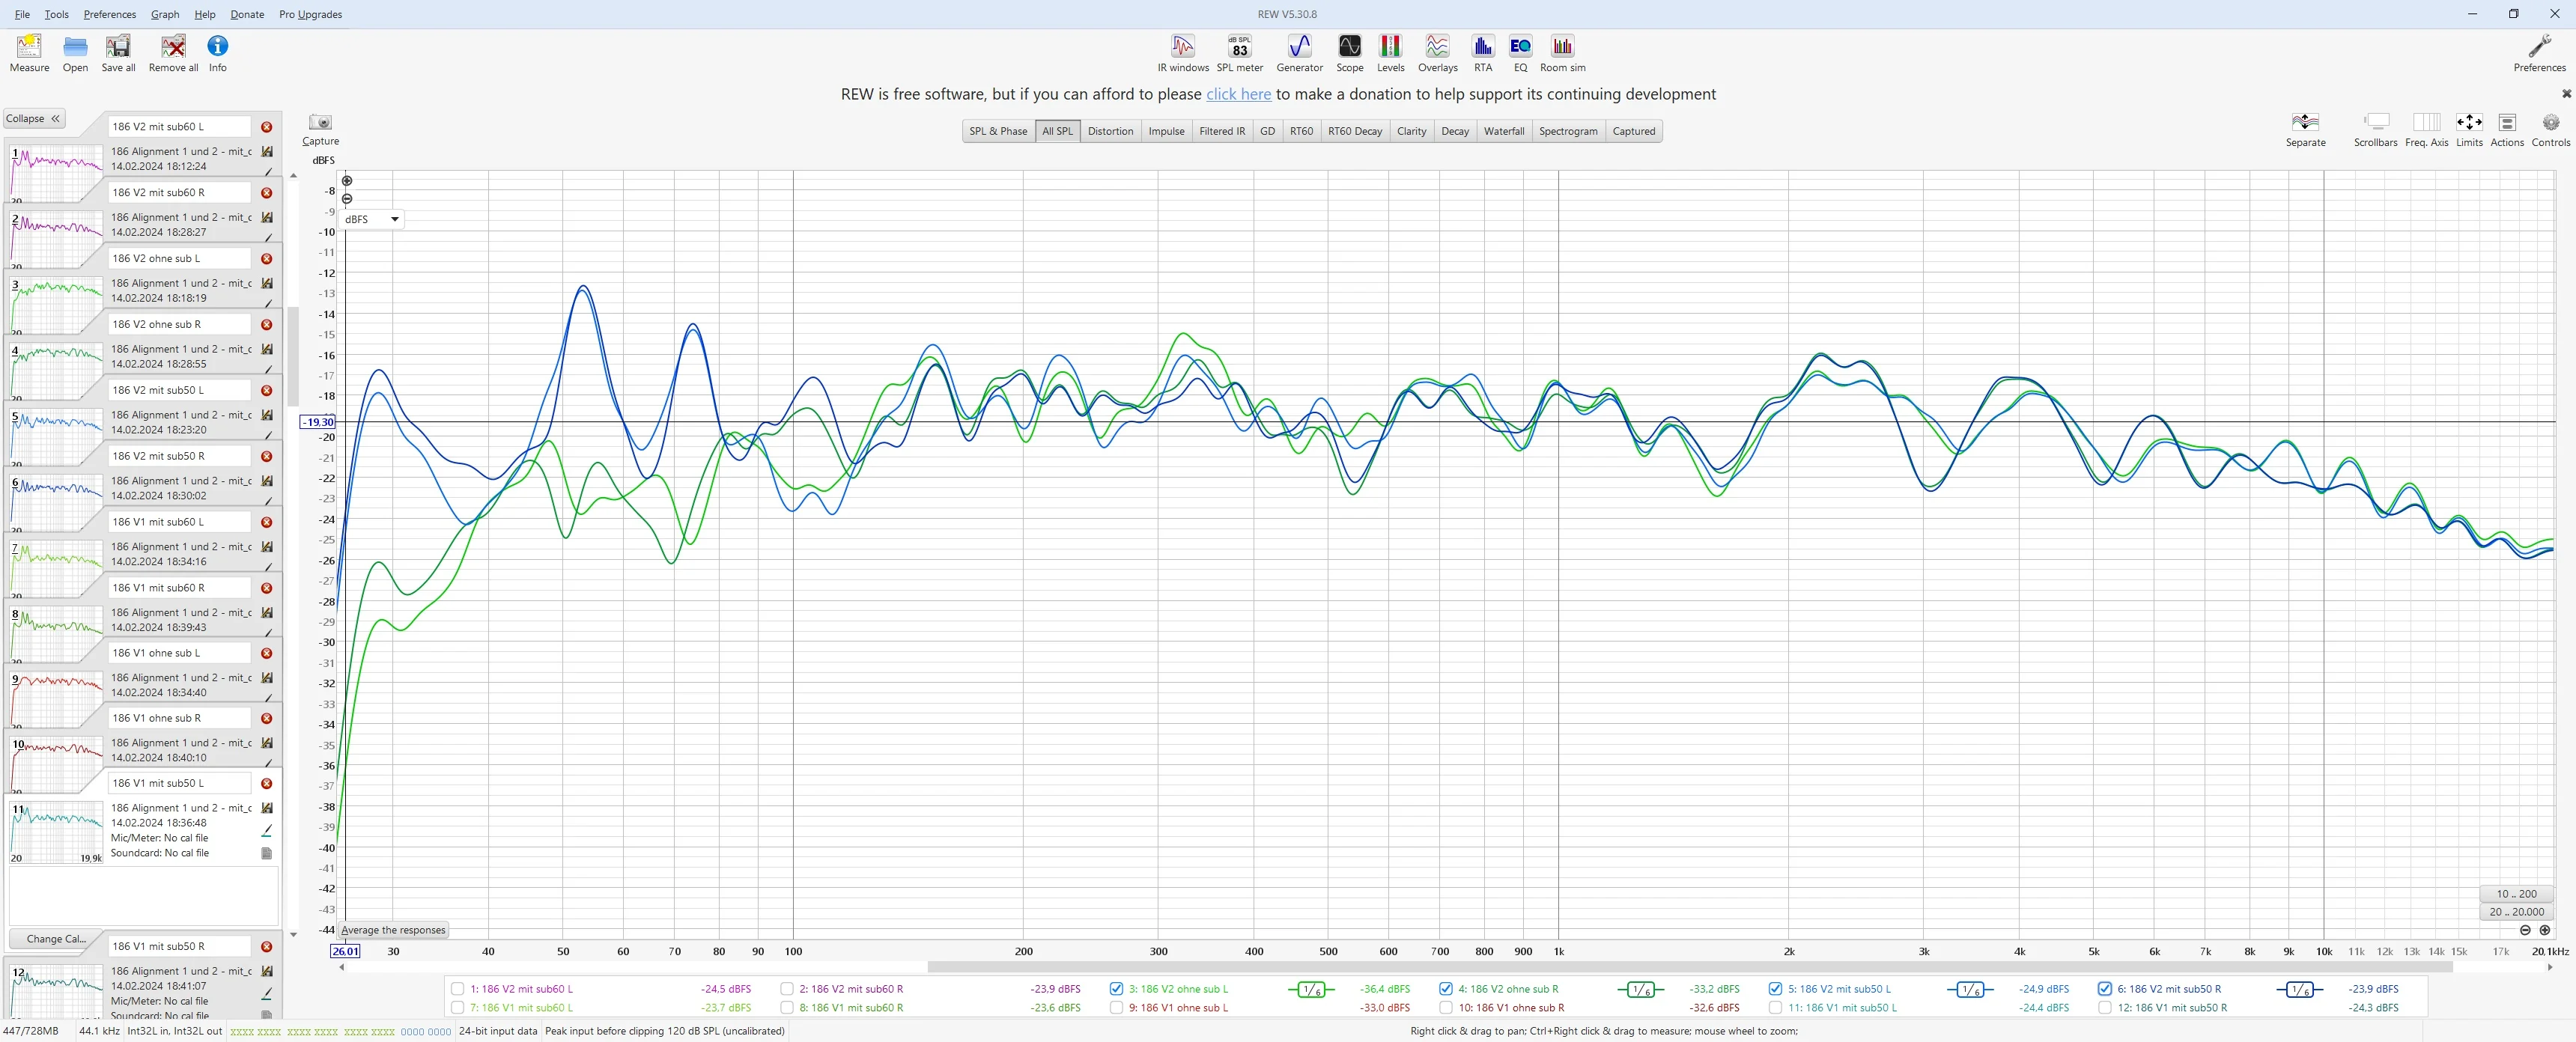Open the IR windows tool
Image resolution: width=2576 pixels, height=1042 pixels.
pyautogui.click(x=1183, y=53)
